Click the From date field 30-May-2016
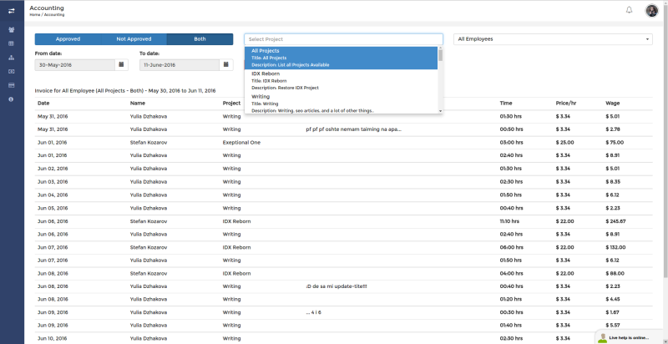 (75, 65)
